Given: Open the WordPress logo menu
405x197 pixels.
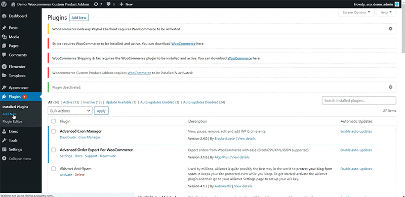Looking at the screenshot, I should [4, 4].
